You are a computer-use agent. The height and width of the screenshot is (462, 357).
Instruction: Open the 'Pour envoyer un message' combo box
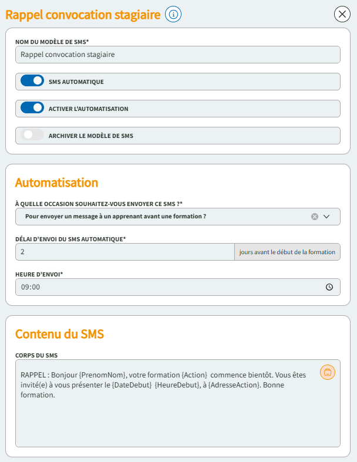[x=164, y=217]
